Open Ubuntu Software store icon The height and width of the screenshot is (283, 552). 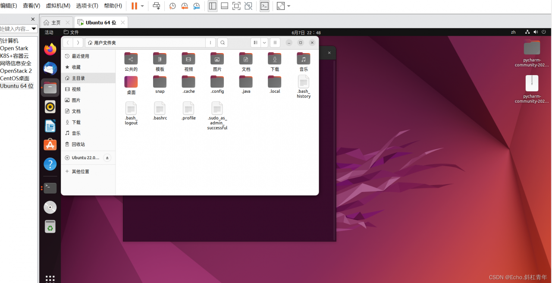tap(50, 145)
